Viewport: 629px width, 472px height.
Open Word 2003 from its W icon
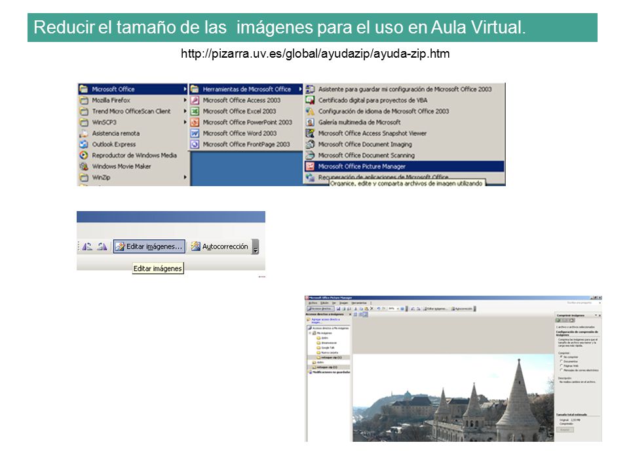pos(195,133)
